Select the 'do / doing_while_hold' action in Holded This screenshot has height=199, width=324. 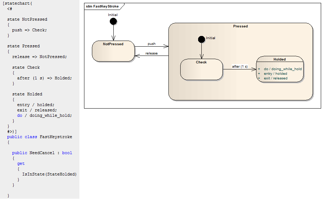tap(283, 69)
